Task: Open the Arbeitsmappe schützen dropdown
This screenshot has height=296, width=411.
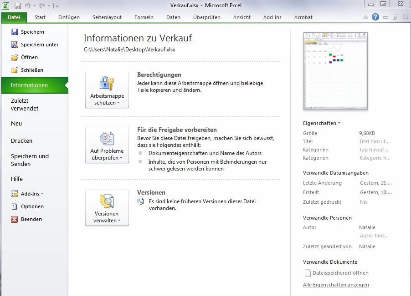Action: (x=107, y=90)
